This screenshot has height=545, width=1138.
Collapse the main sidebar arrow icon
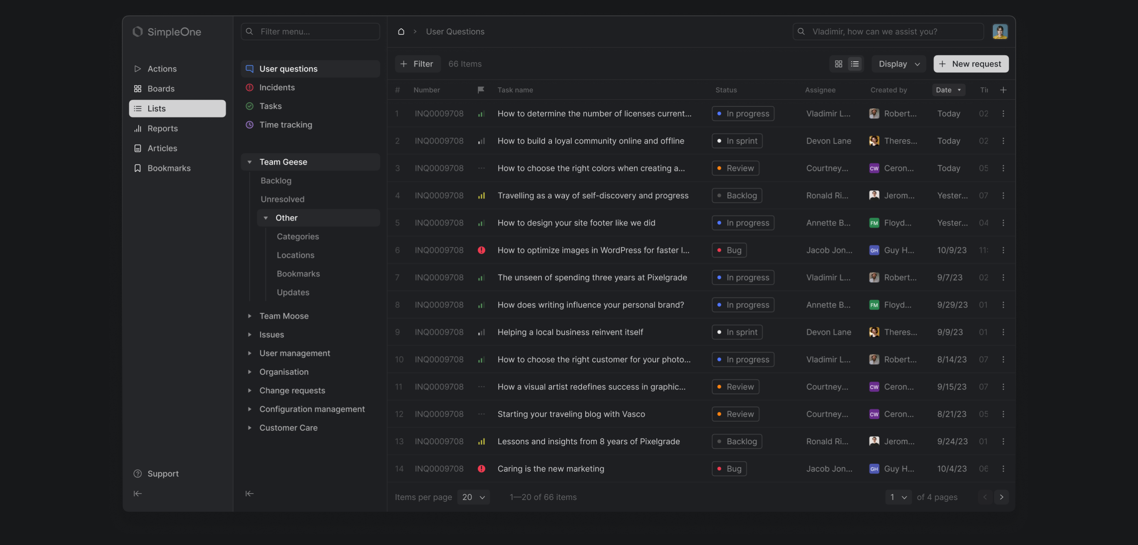(137, 493)
